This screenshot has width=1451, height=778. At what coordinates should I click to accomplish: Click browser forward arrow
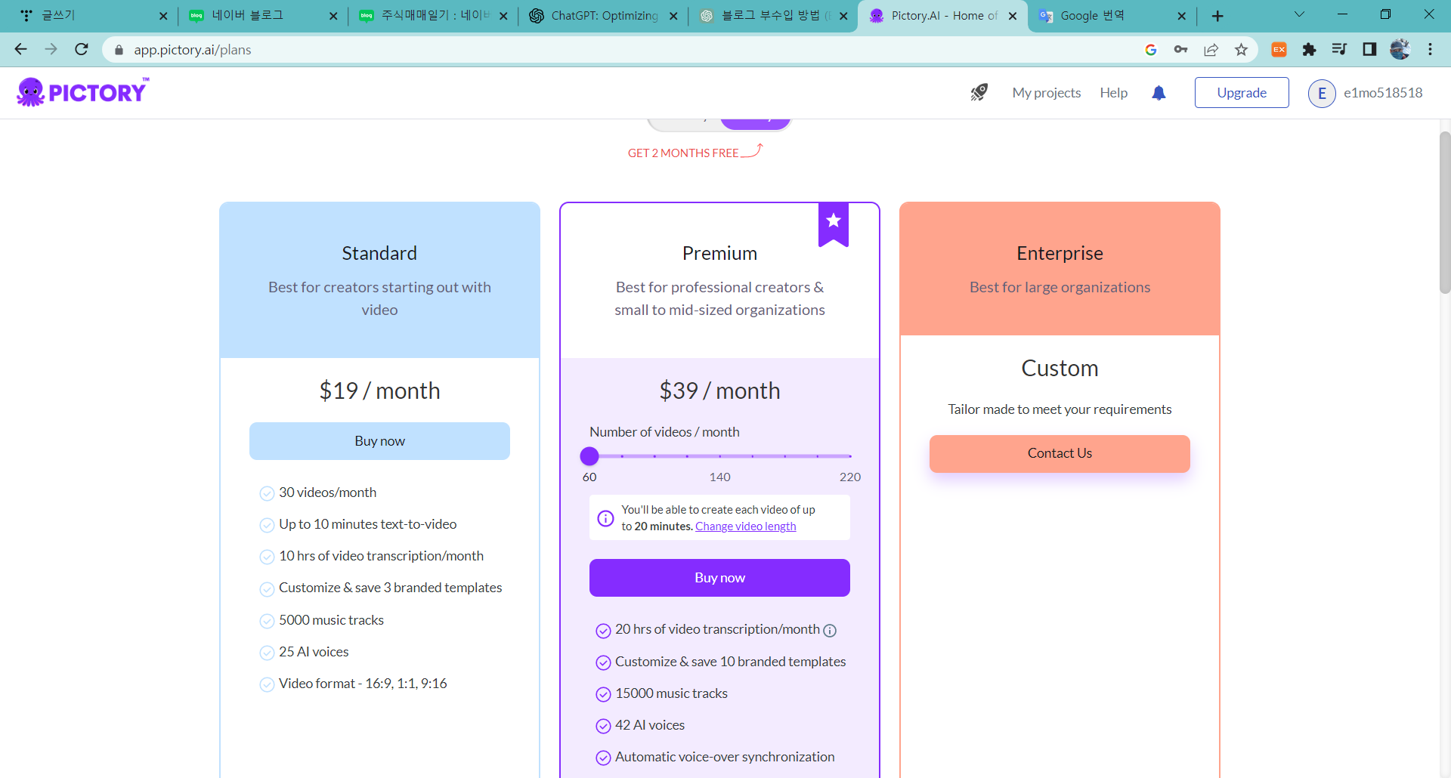tap(51, 49)
